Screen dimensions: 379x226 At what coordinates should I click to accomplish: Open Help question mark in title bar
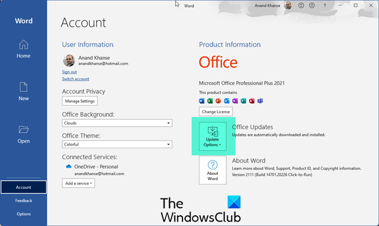(325, 5)
